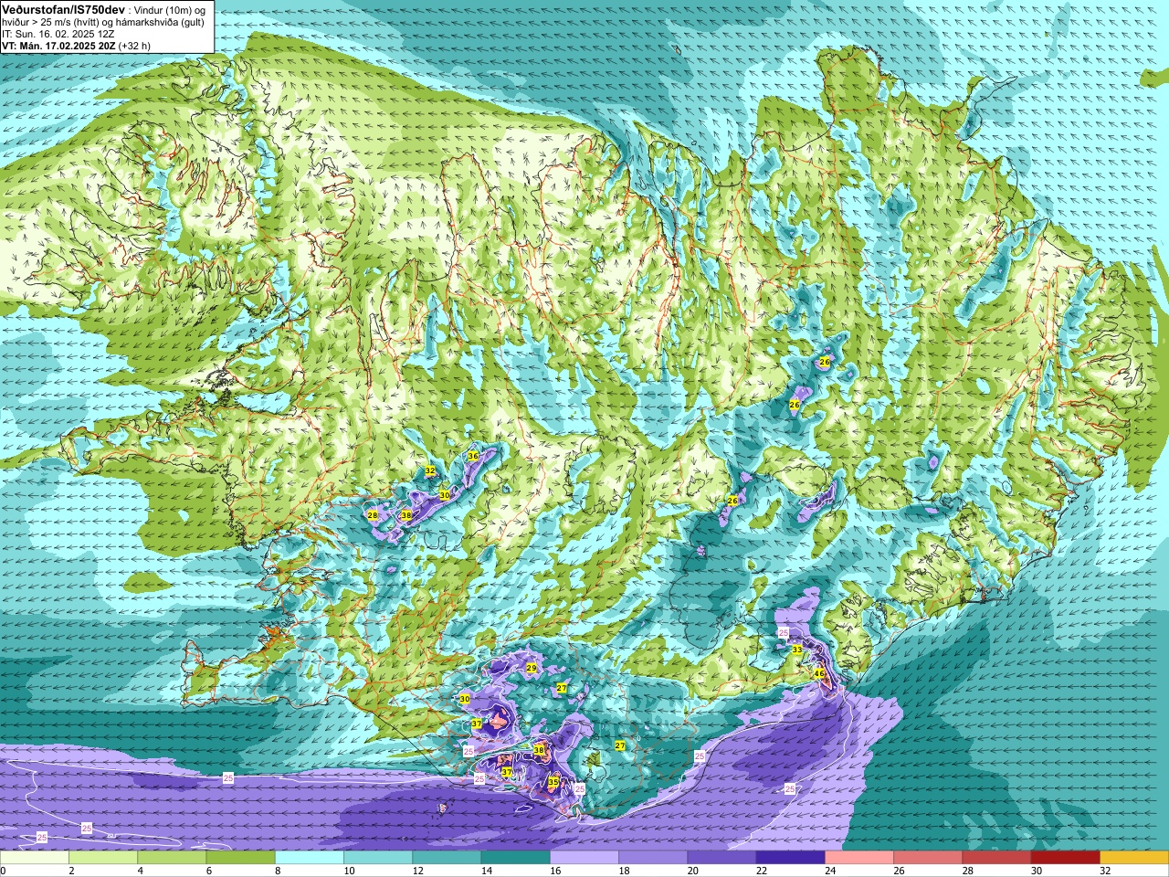The image size is (1169, 877).
Task: Click the yellow gust label 36
Action: (473, 456)
